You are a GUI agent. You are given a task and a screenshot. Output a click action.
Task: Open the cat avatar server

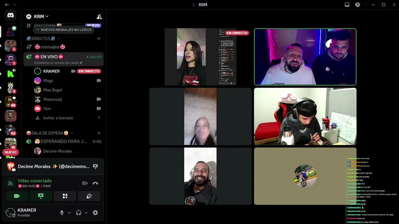pos(11,46)
